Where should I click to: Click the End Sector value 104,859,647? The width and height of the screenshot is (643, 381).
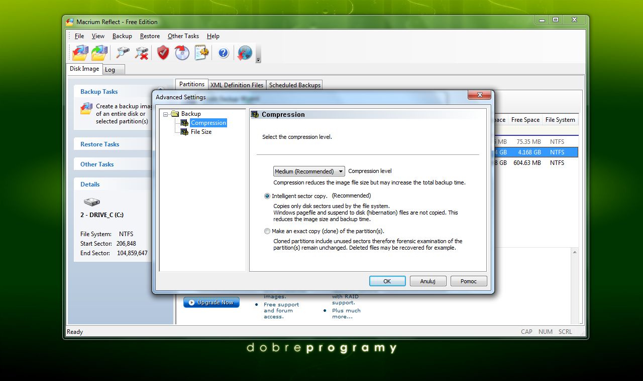[132, 253]
